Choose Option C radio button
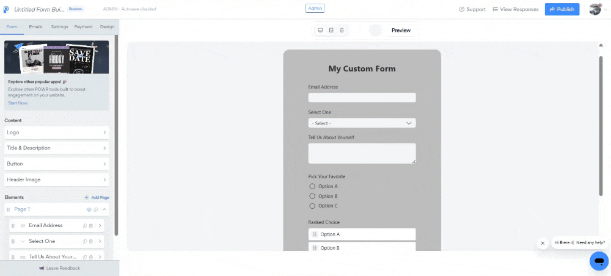This screenshot has width=611, height=276. coord(312,206)
